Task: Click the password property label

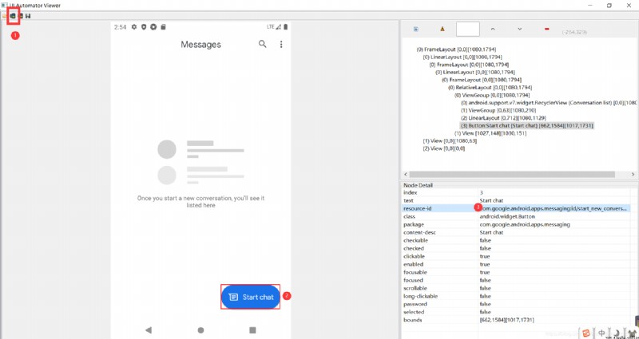Action: click(415, 304)
